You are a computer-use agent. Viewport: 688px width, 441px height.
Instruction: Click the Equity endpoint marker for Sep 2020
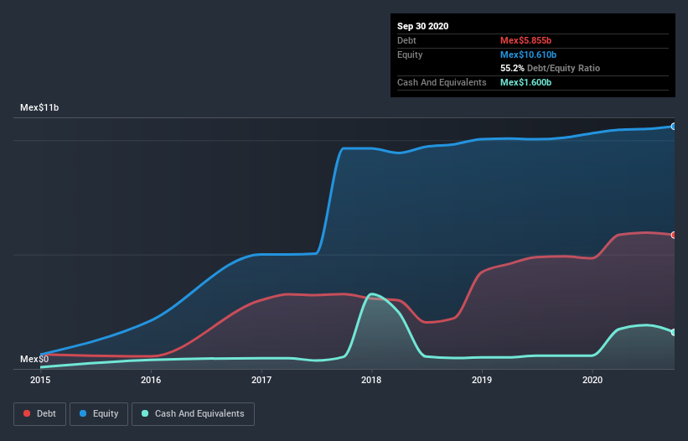(674, 127)
